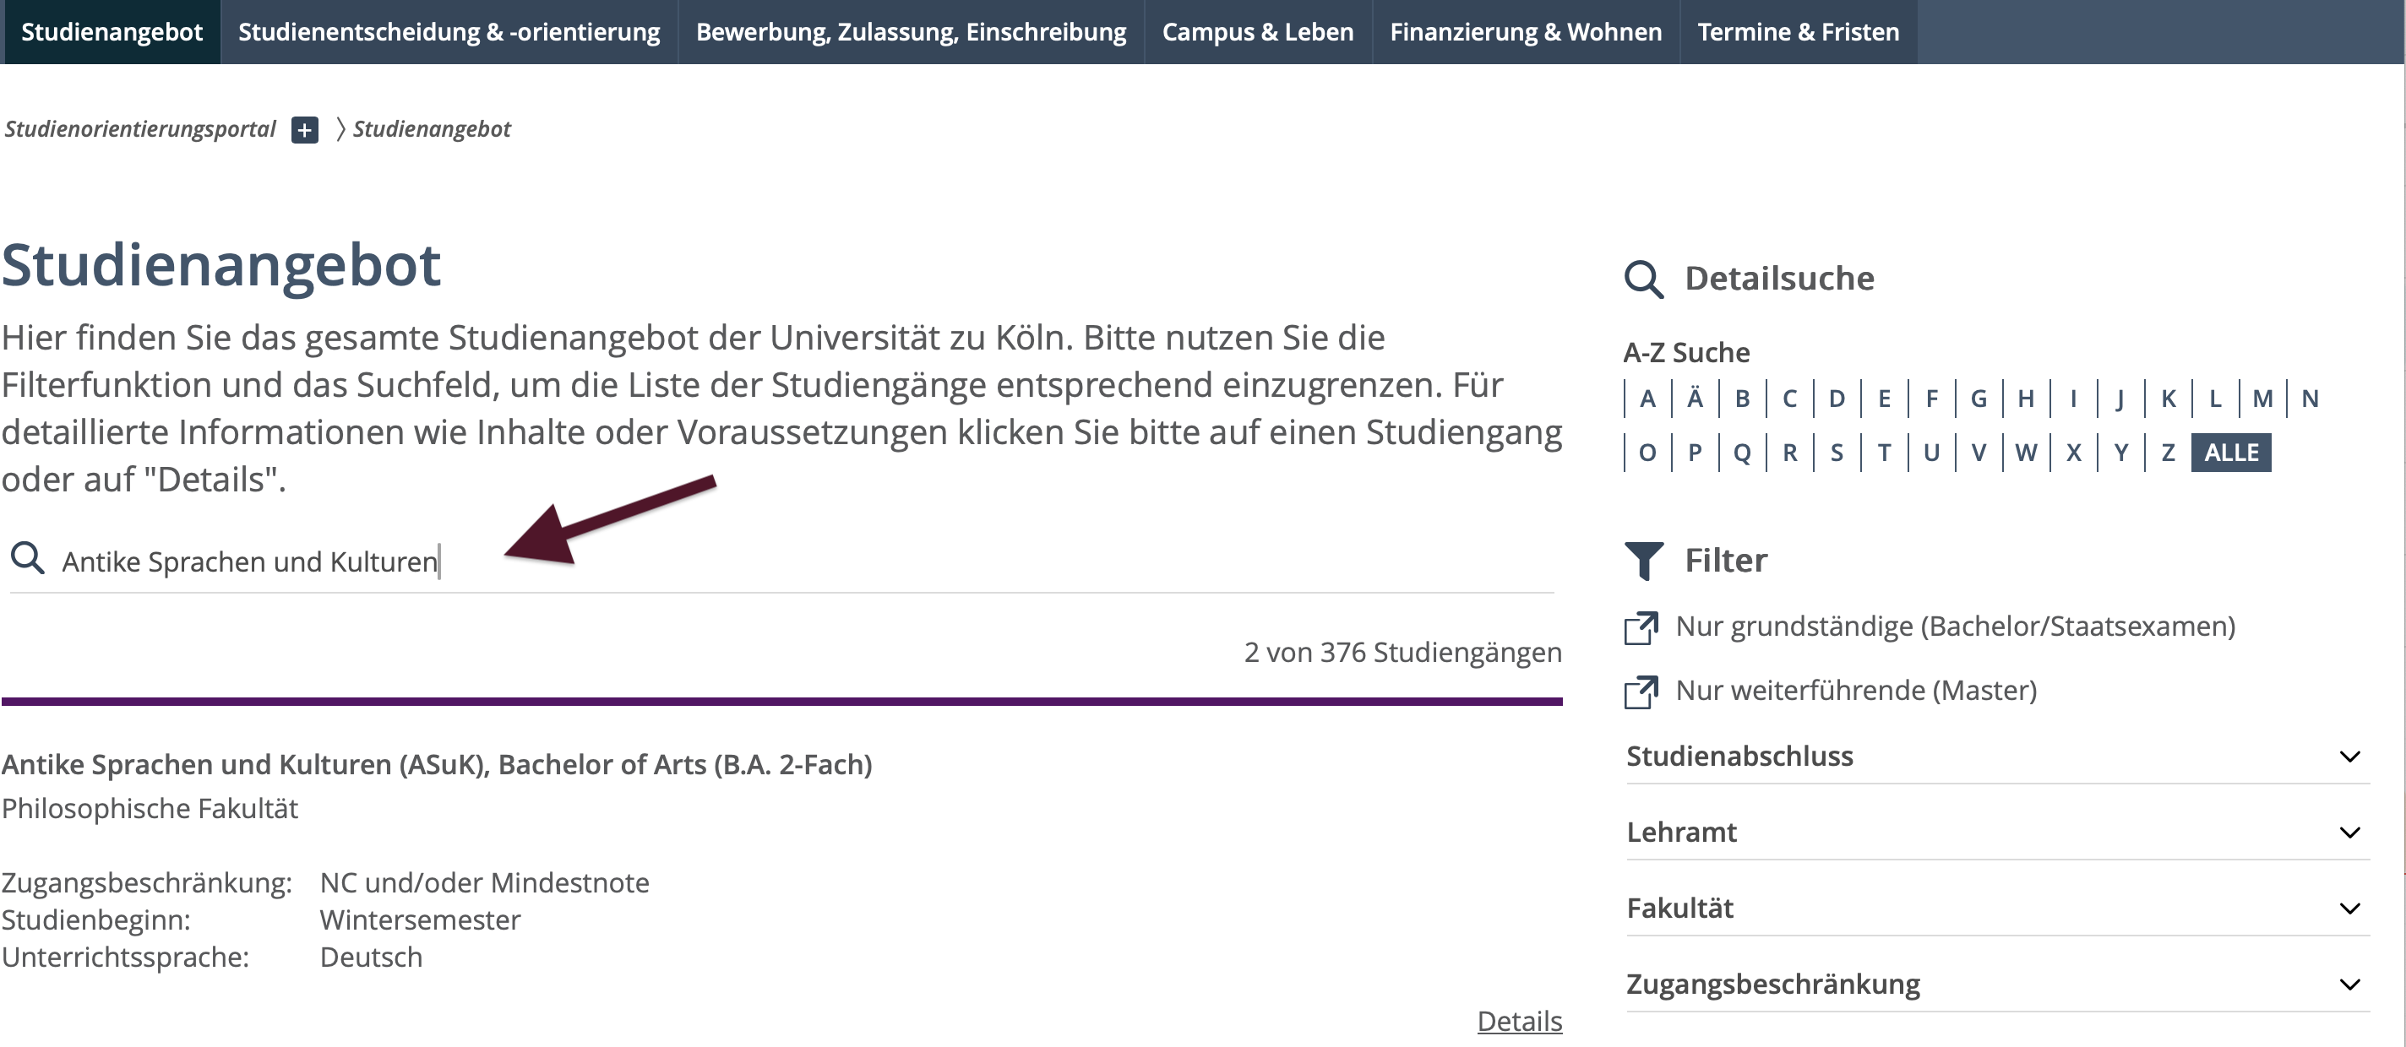Filter Nur grundständige (Bachelor/Staatsexamen)
This screenshot has width=2406, height=1047.
(1955, 627)
